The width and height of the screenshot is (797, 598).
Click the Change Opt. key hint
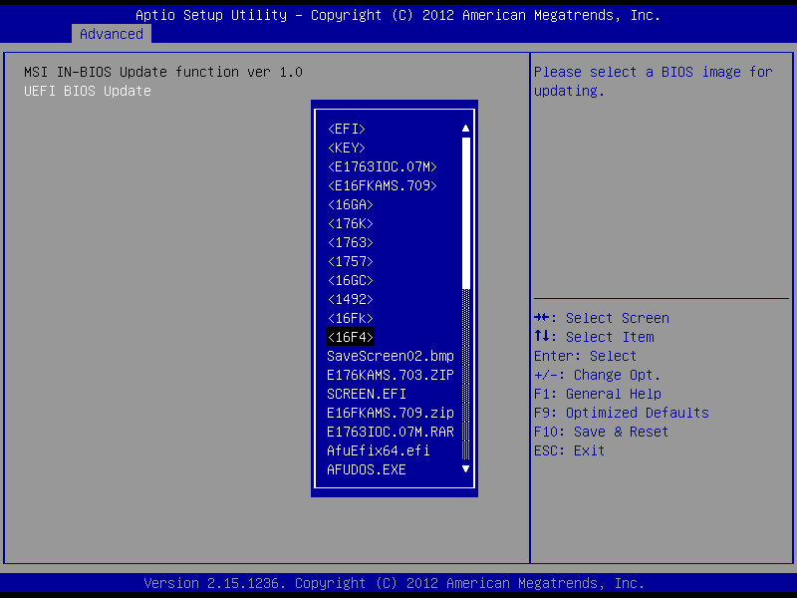597,376
